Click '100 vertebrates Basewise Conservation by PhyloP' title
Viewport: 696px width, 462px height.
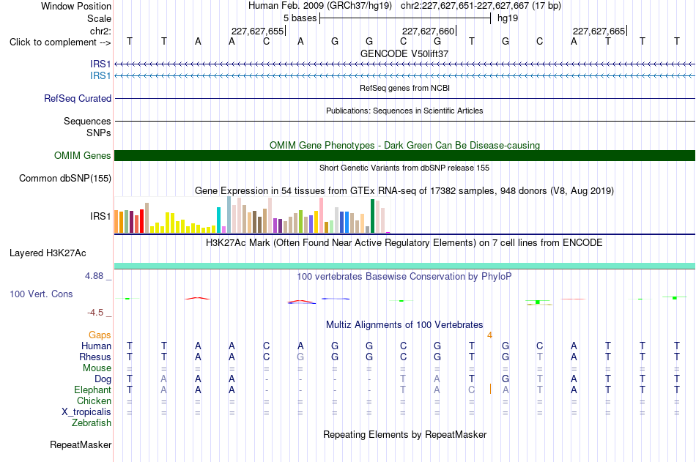(404, 277)
